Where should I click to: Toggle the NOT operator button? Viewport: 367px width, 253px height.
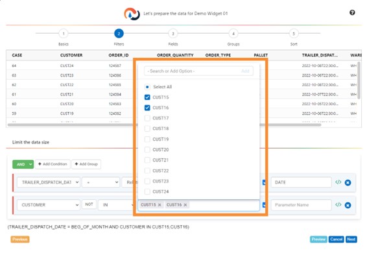(x=89, y=204)
